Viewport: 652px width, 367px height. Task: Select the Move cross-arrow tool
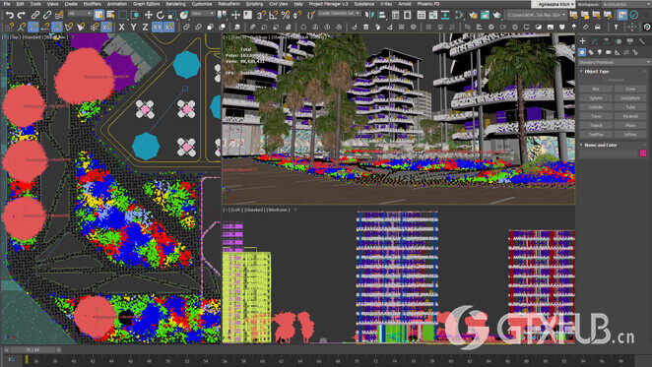[149, 15]
